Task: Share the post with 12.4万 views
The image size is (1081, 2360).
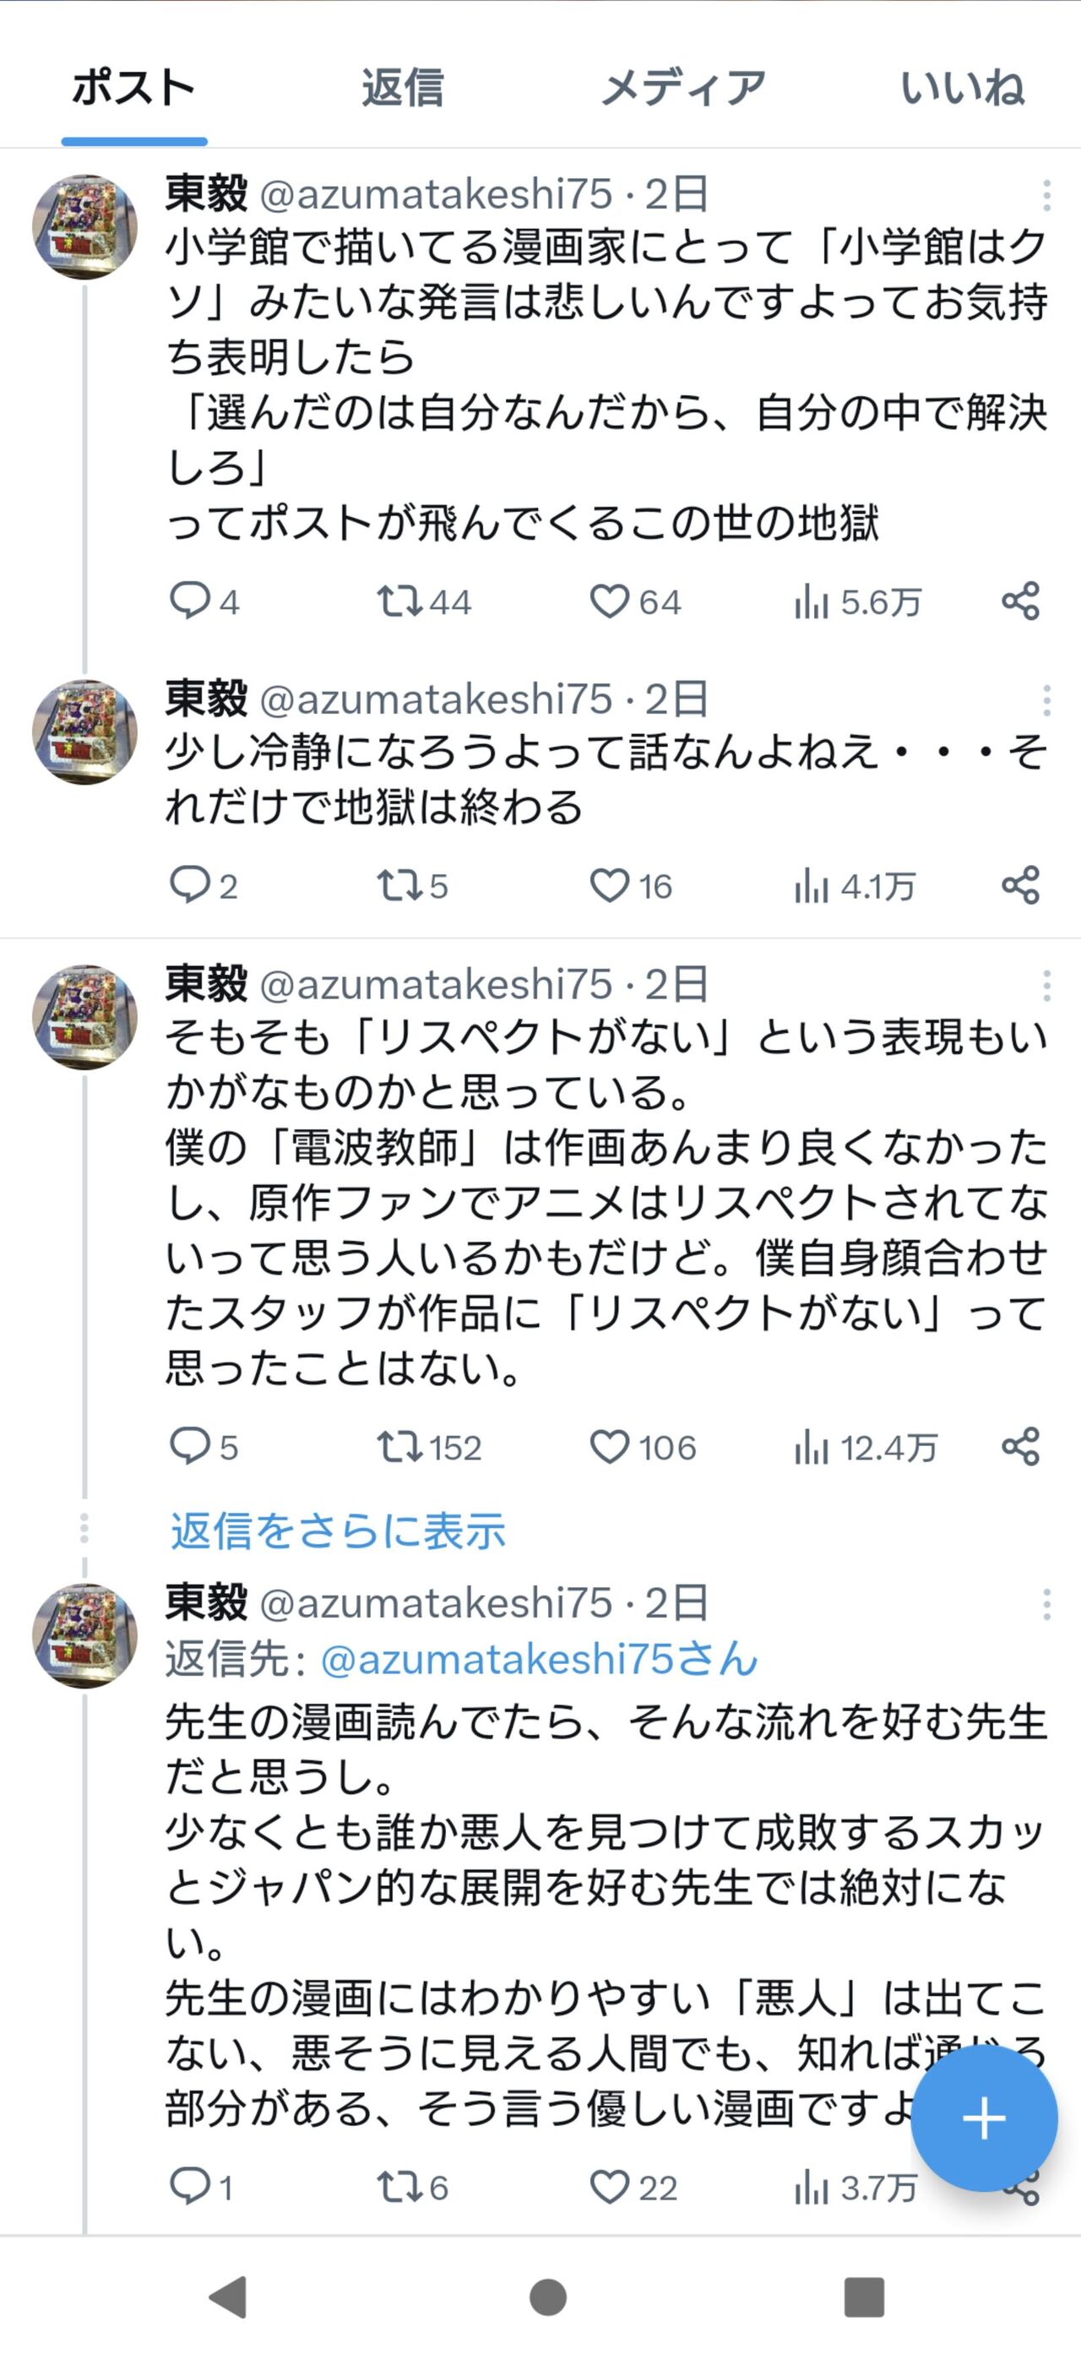Action: click(x=1019, y=1447)
